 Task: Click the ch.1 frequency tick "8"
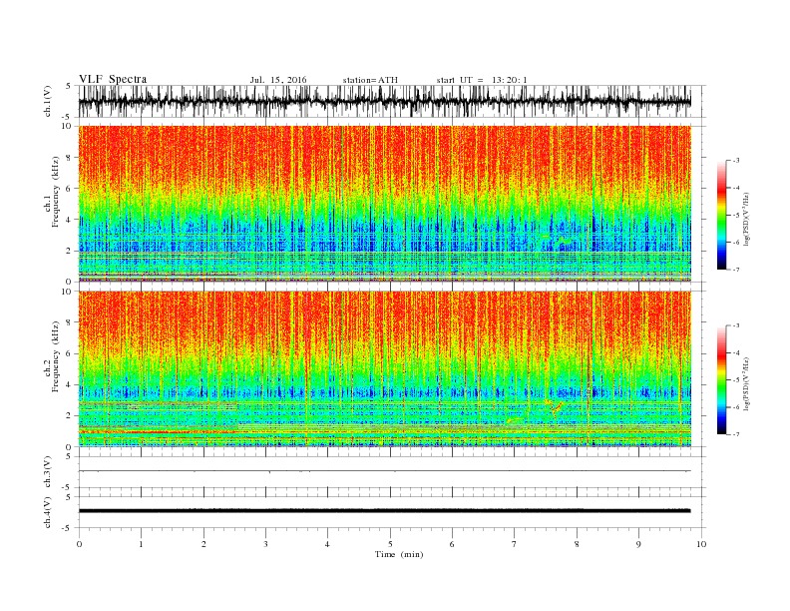69,158
